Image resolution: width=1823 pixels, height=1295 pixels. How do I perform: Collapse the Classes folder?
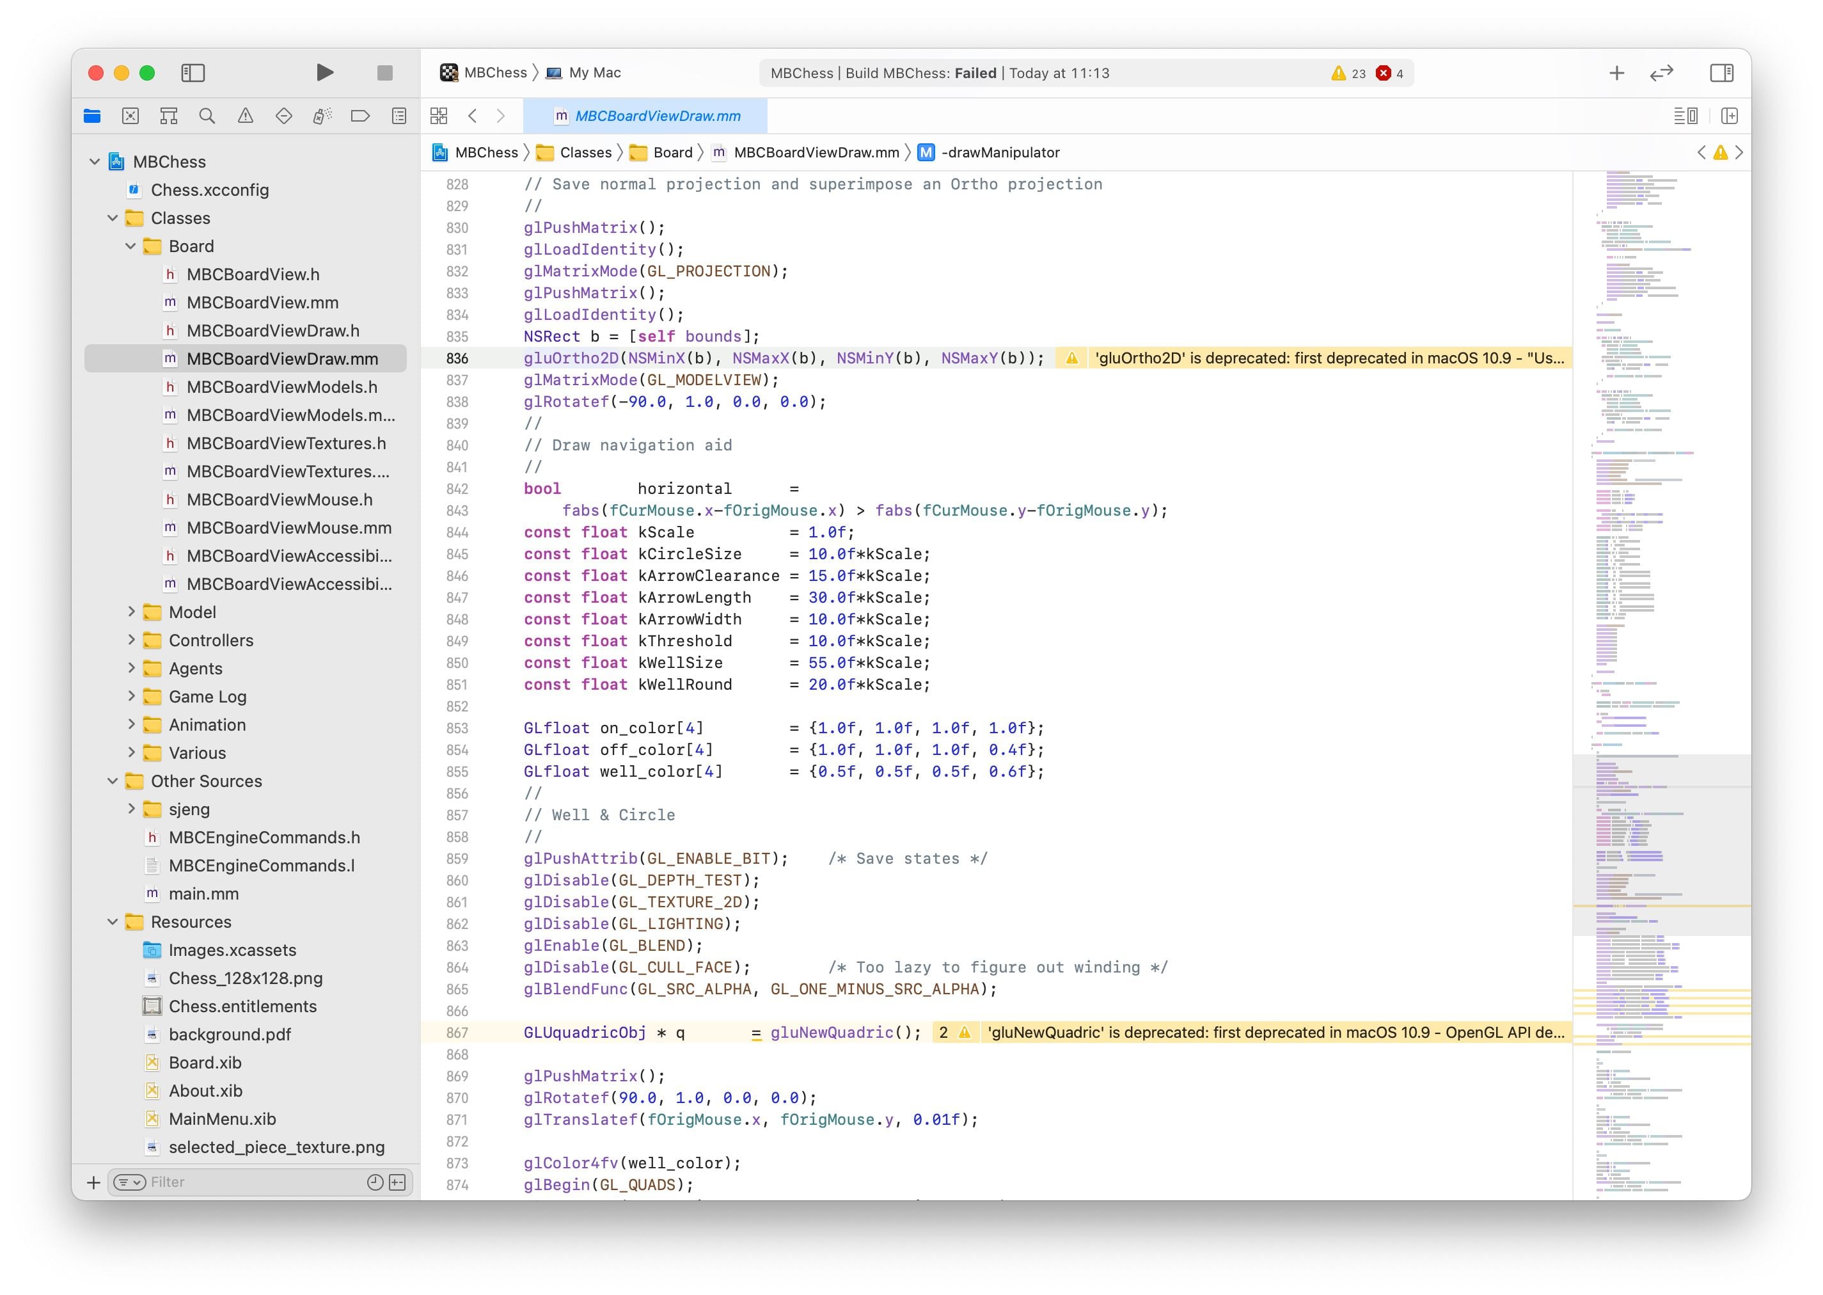coord(113,218)
